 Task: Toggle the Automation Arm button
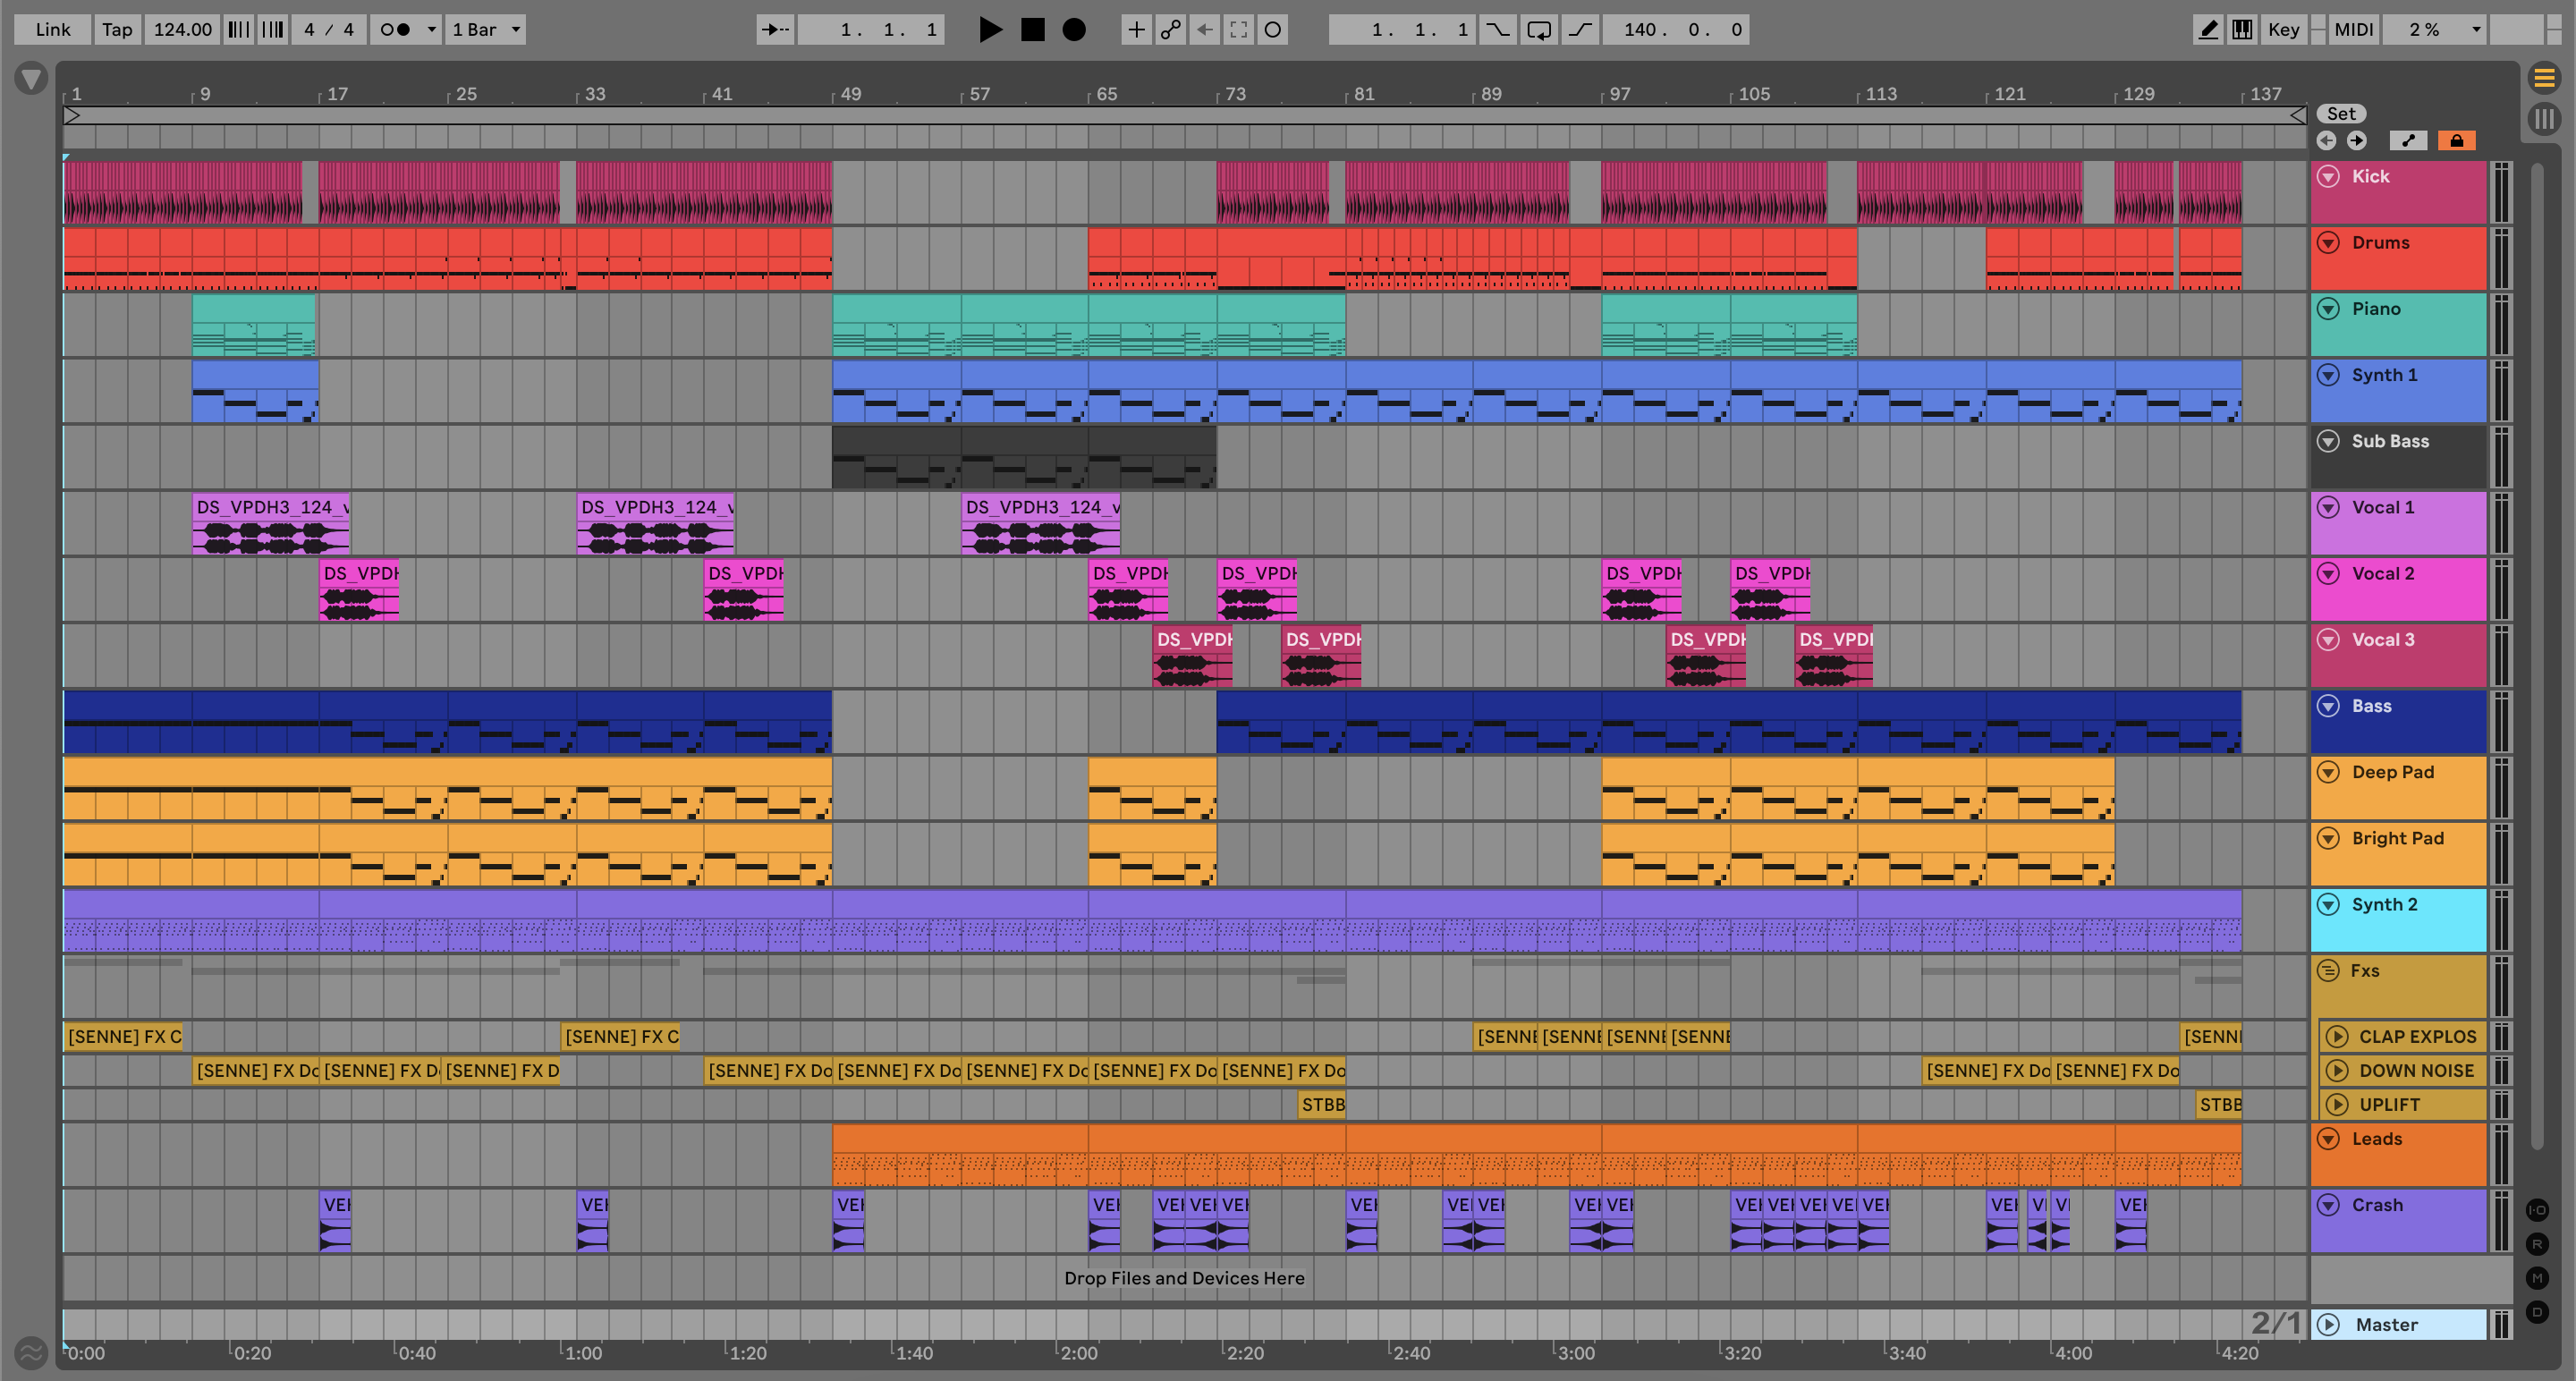click(1170, 29)
